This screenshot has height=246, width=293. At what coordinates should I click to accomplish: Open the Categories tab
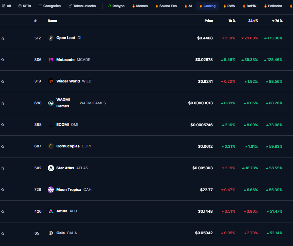pyautogui.click(x=49, y=6)
